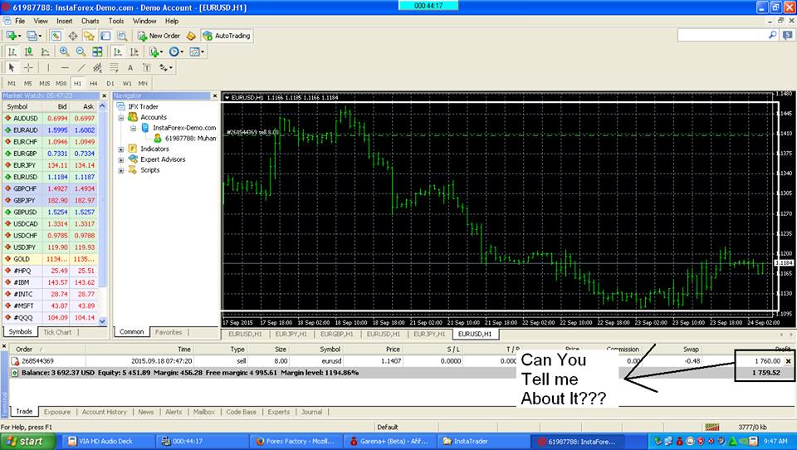Select the crosshair tool

click(x=28, y=67)
